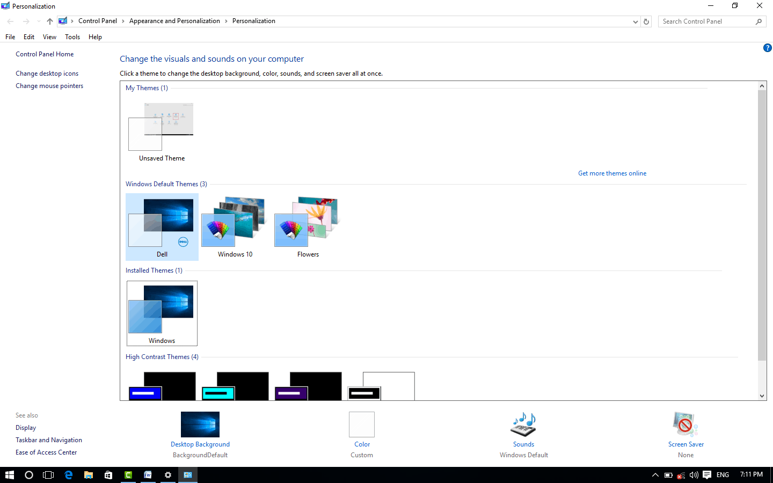Screen dimensions: 773x483
Task: Open the File menu
Action: [10, 37]
